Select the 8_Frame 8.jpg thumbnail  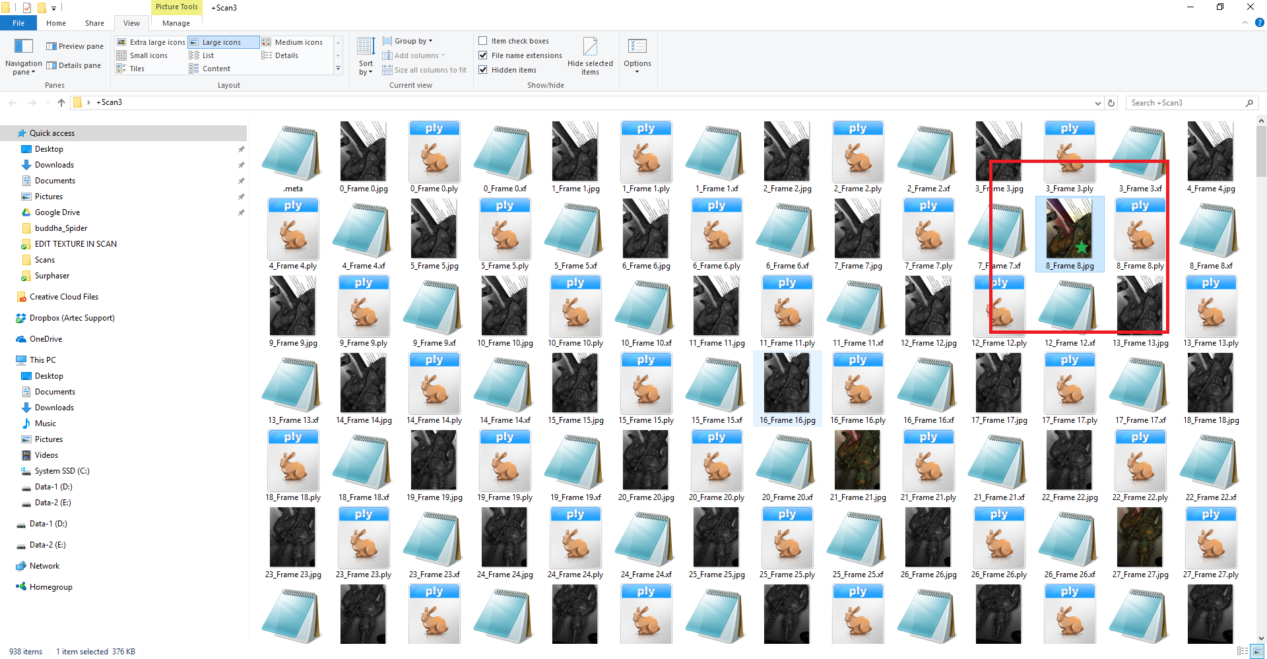1069,230
